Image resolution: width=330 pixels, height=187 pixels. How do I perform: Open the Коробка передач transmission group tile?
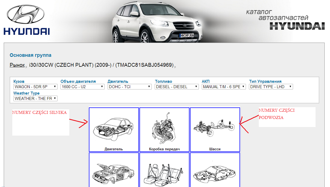click(164, 130)
